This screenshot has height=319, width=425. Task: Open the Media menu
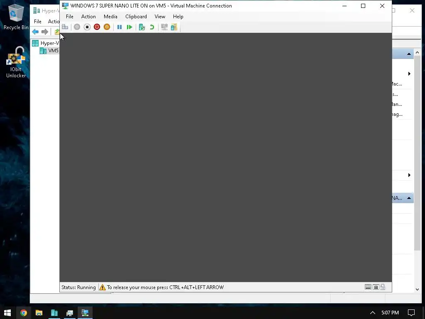110,17
